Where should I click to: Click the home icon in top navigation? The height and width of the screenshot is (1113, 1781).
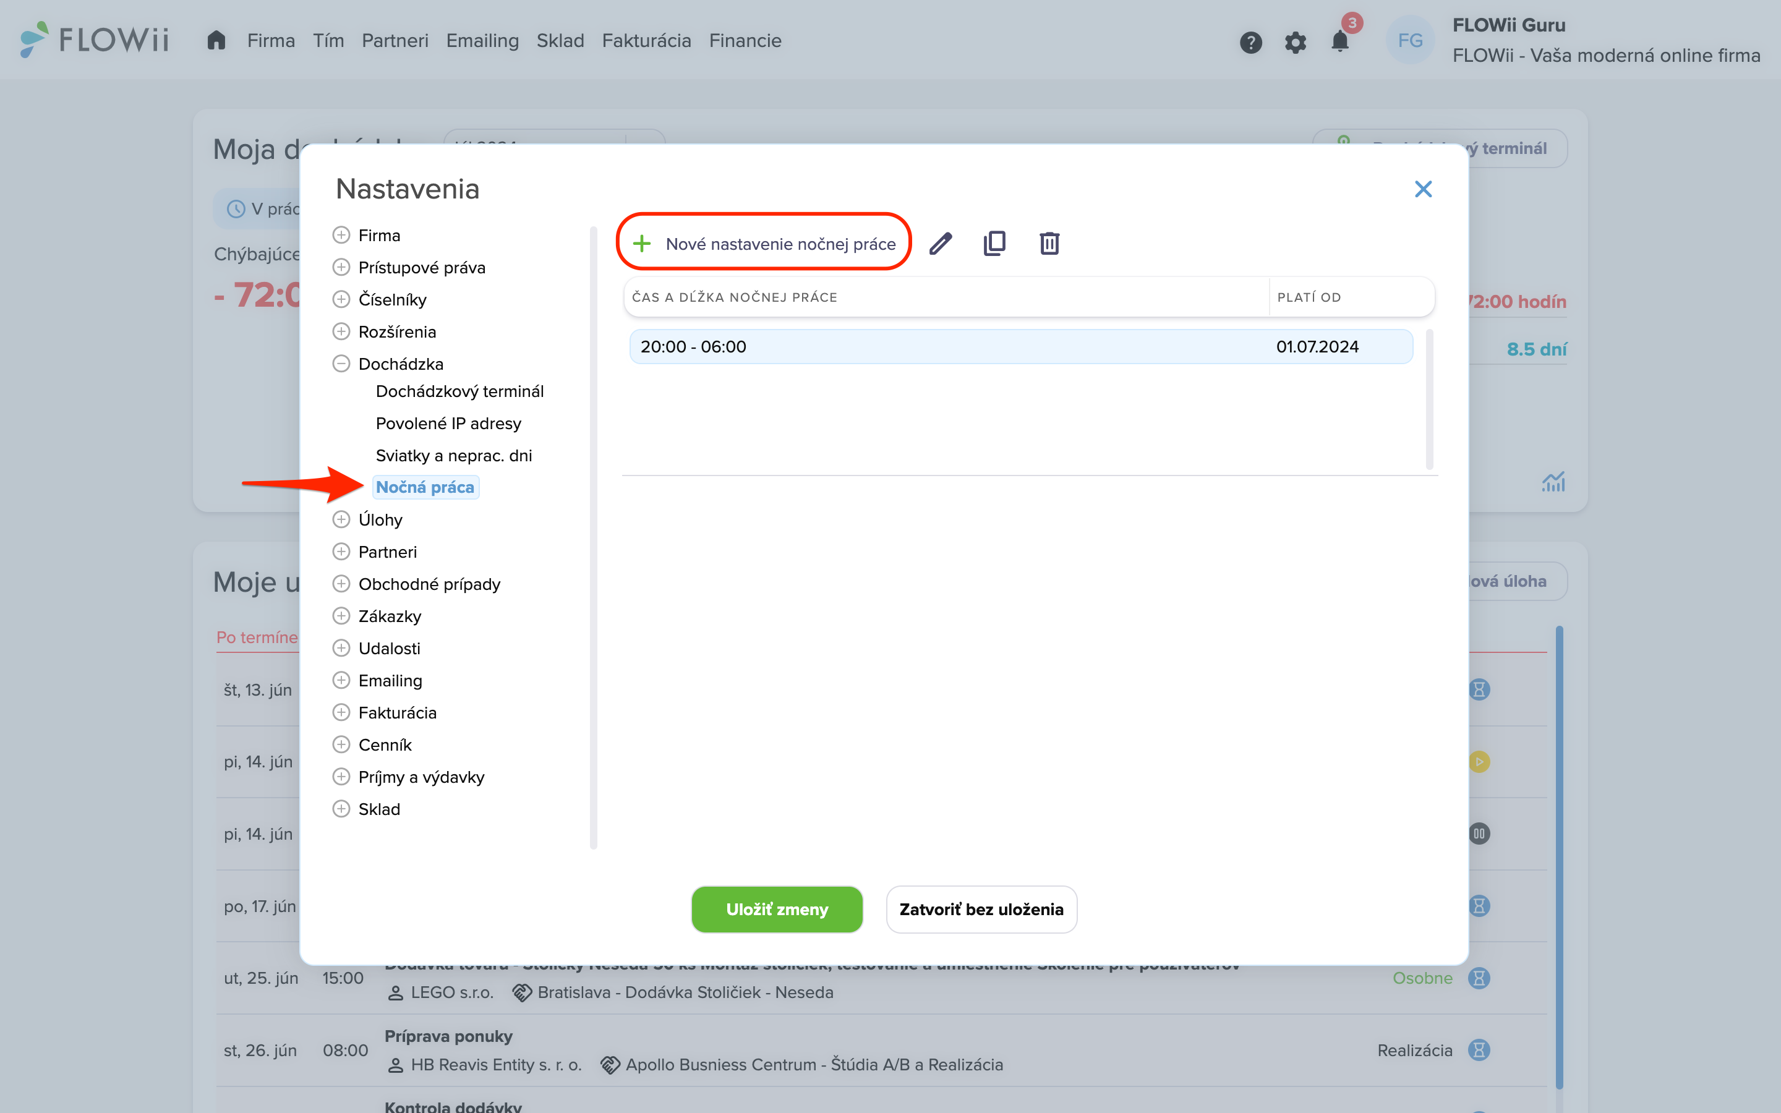click(216, 40)
